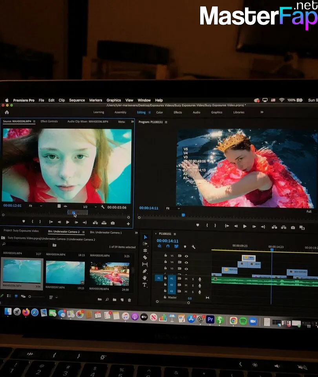This screenshot has height=377, width=318.
Task: Step forward one frame in Program monitor
Action: pos(254,227)
